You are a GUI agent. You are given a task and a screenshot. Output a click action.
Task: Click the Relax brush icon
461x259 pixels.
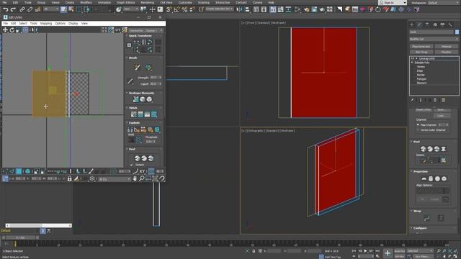tap(148, 68)
